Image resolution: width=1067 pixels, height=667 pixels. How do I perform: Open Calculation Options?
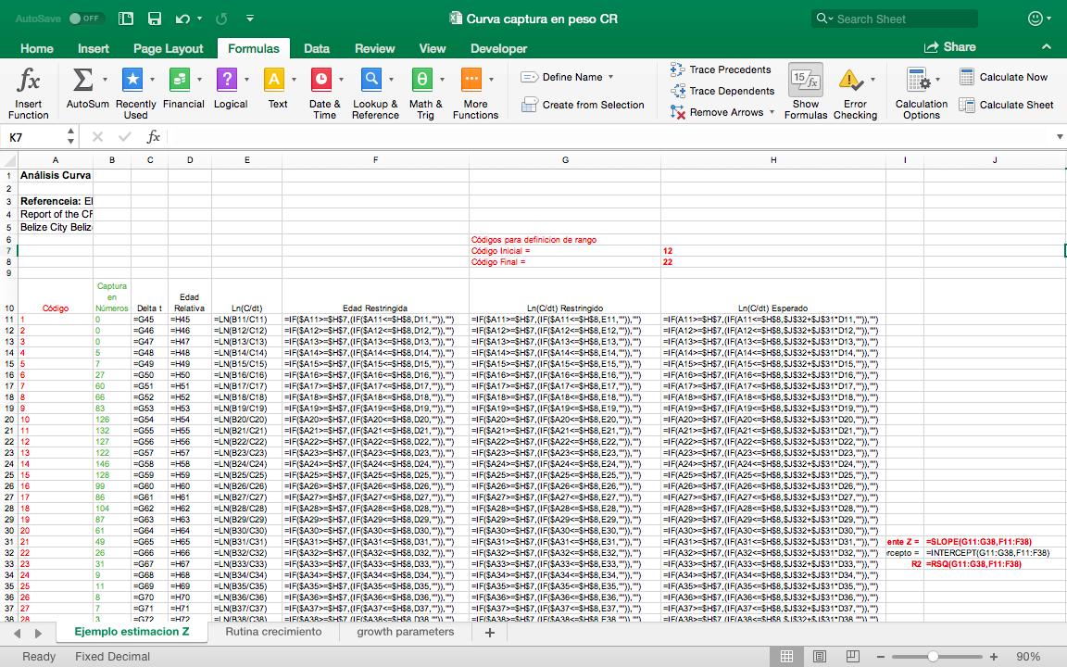[922, 93]
